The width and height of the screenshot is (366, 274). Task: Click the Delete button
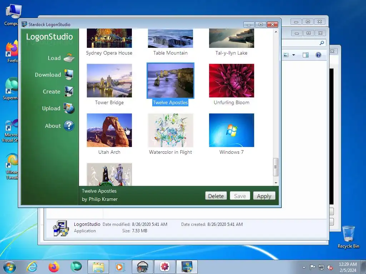(x=216, y=196)
